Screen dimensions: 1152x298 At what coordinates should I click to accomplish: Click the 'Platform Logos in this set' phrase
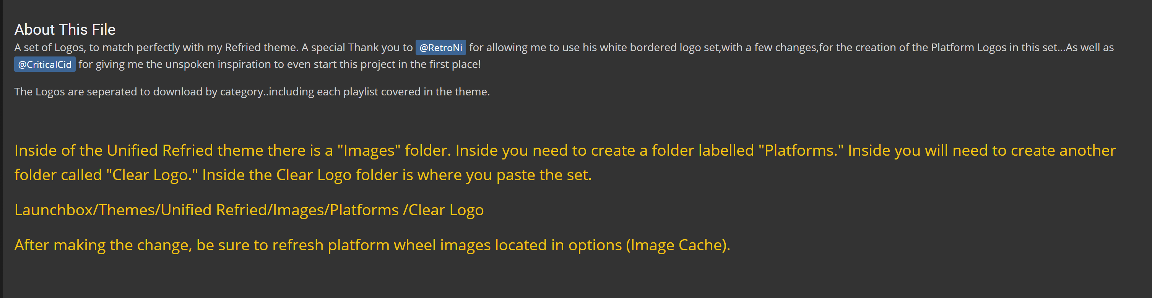click(994, 47)
